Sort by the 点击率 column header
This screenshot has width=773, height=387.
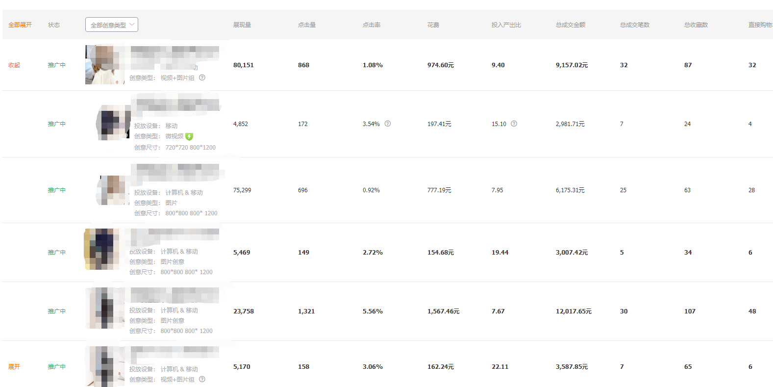[x=372, y=25]
